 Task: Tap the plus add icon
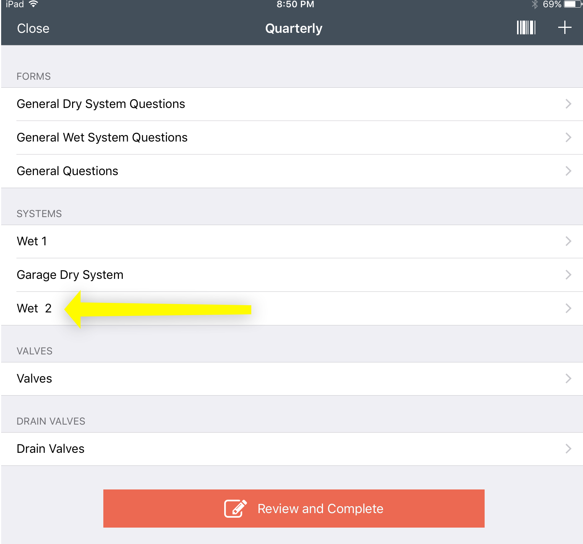(x=565, y=27)
